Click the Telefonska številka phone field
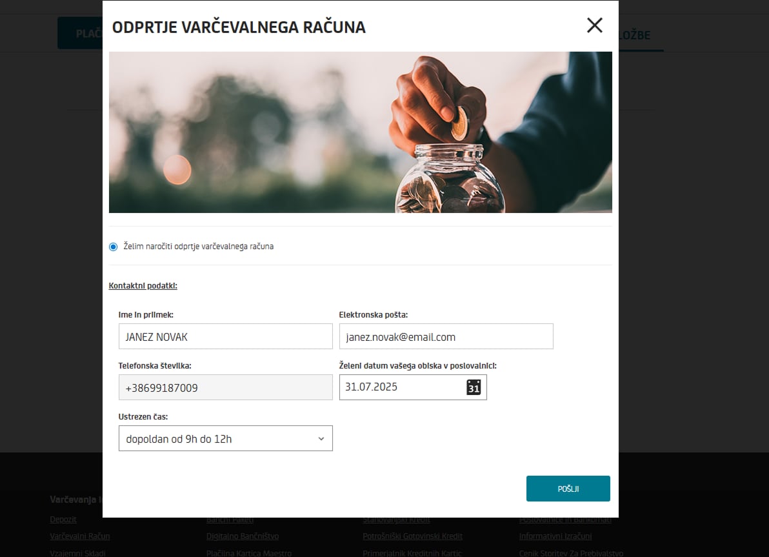This screenshot has height=557, width=769. [x=226, y=387]
